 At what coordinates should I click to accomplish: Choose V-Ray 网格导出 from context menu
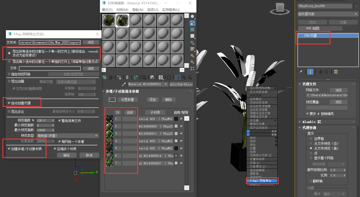click(262, 181)
